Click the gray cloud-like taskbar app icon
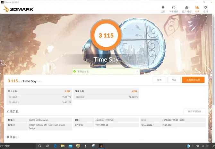Image resolution: width=215 pixels, height=149 pixels. [93, 146]
